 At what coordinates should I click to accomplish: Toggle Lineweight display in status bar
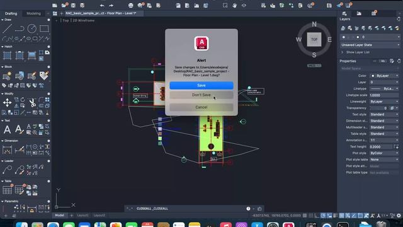coord(336,216)
